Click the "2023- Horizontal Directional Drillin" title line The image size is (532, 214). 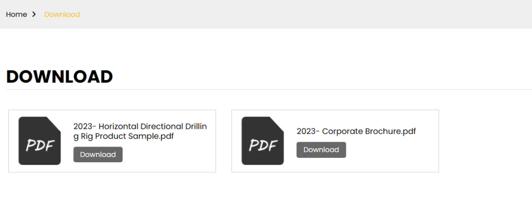140,126
